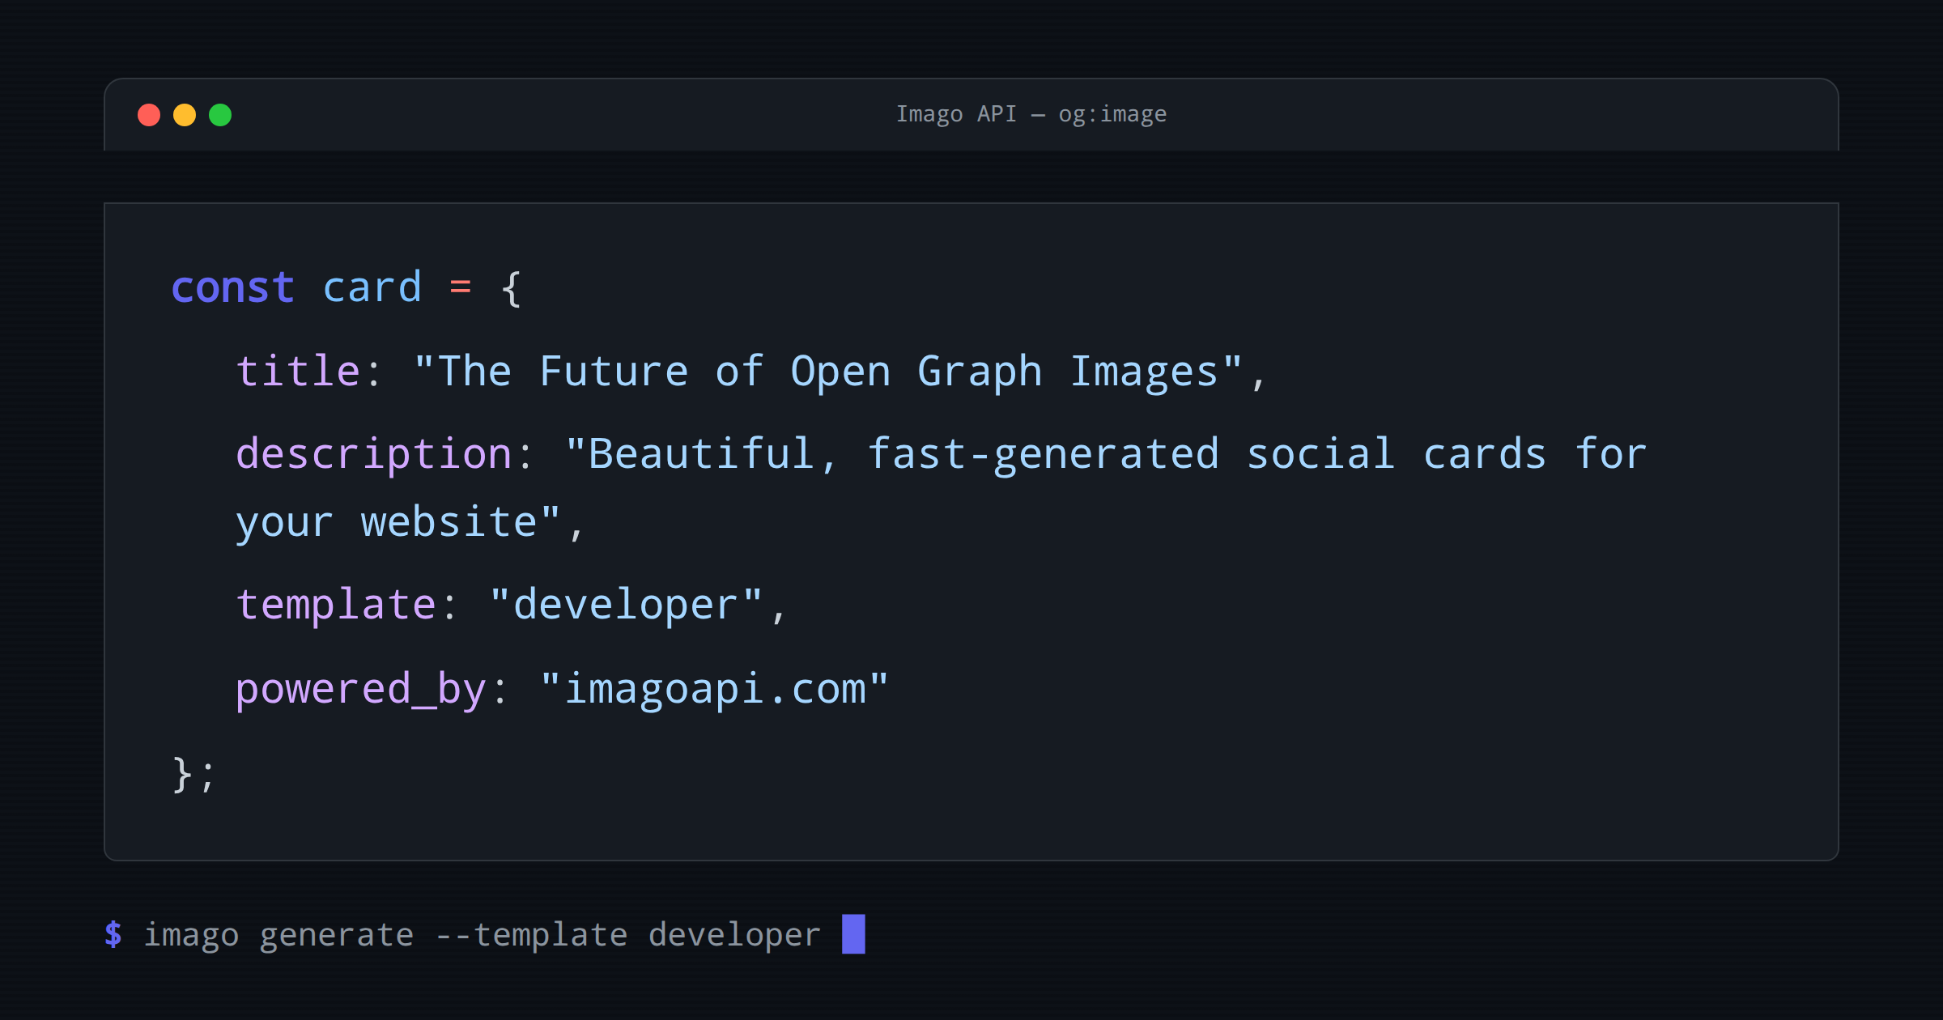
Task: Select the template property key
Action: tap(338, 603)
